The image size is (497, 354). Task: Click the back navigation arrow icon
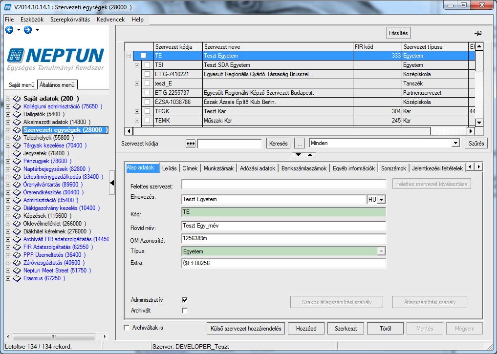pyautogui.click(x=9, y=30)
